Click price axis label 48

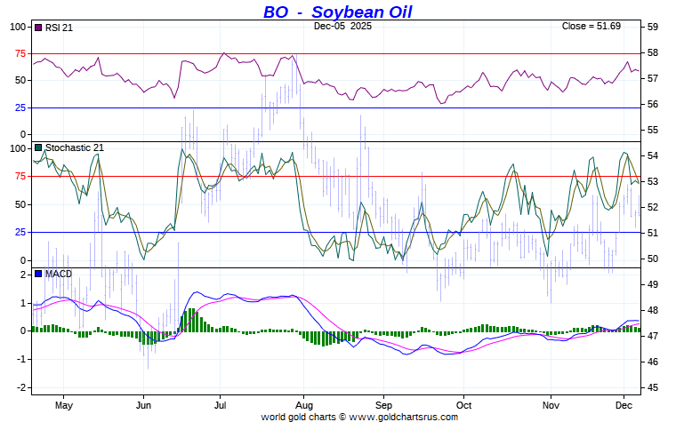coord(652,310)
